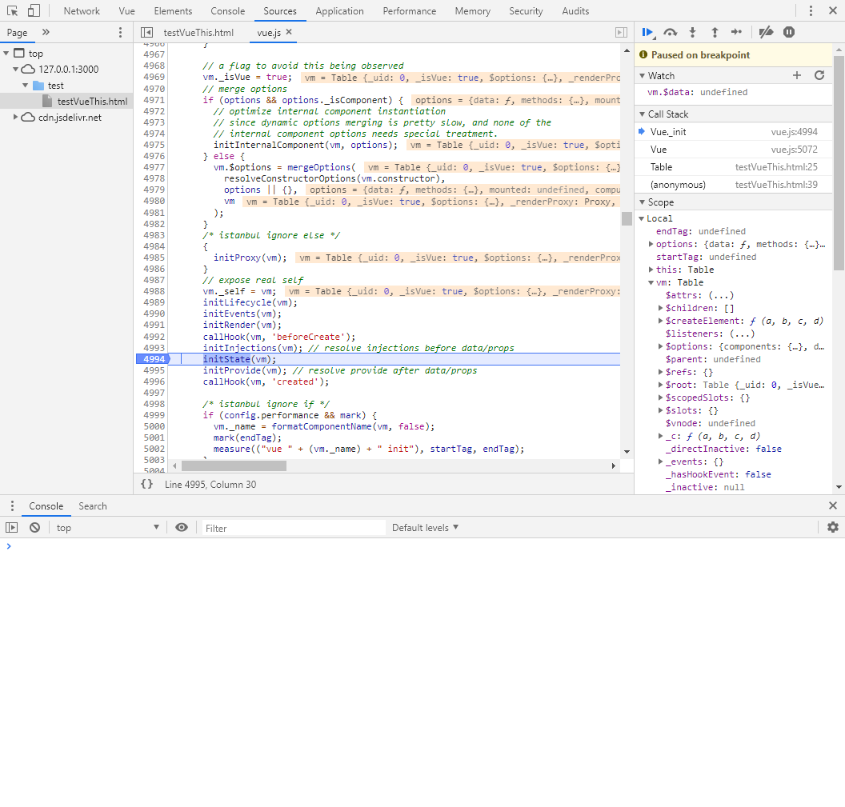The width and height of the screenshot is (845, 807).
Task: Step out of current function
Action: (715, 32)
